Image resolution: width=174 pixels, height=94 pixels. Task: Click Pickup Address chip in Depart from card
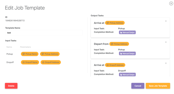119,44
